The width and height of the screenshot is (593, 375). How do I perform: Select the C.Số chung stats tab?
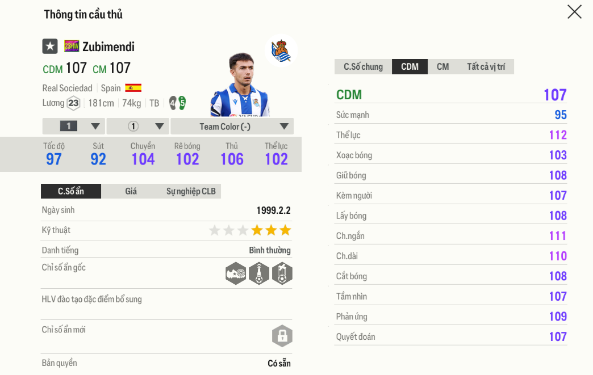pos(362,66)
